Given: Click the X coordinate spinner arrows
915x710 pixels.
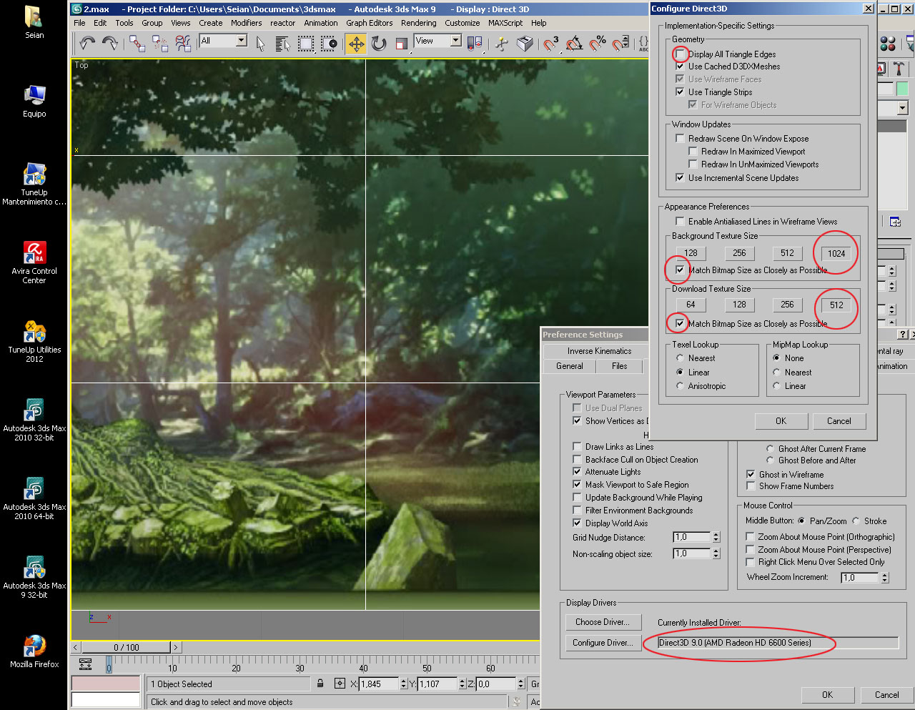Looking at the screenshot, I should 403,684.
